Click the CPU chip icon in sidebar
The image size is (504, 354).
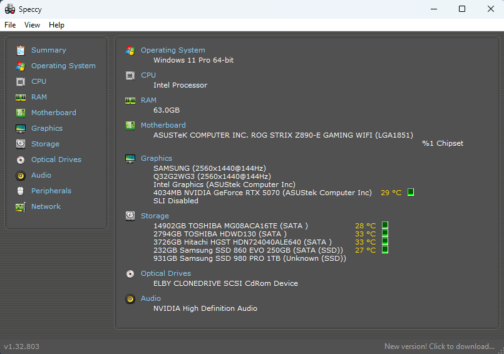coord(21,81)
